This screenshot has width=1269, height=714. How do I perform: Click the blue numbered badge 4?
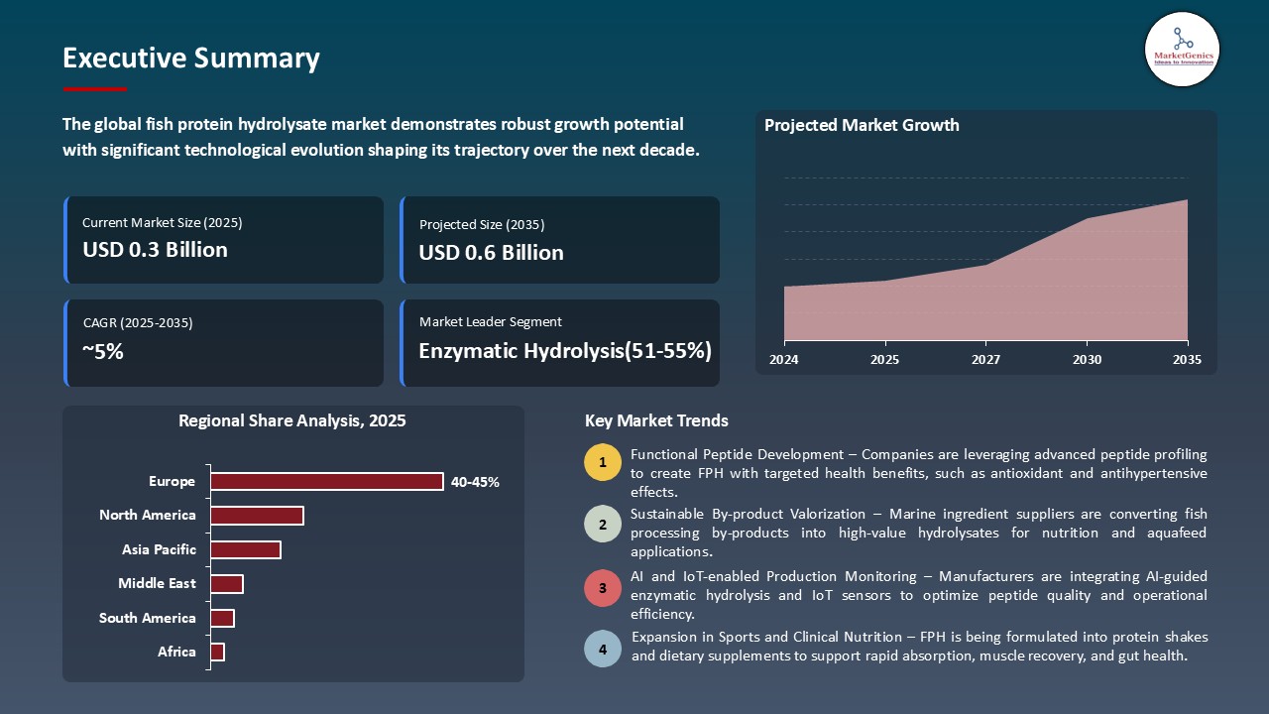pyautogui.click(x=603, y=650)
